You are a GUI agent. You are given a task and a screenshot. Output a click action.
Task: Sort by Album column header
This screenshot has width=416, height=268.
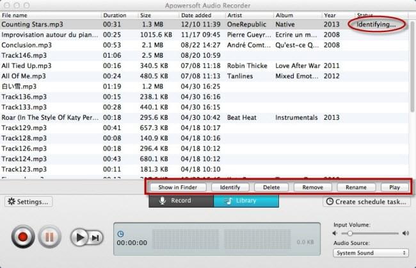tap(298, 15)
